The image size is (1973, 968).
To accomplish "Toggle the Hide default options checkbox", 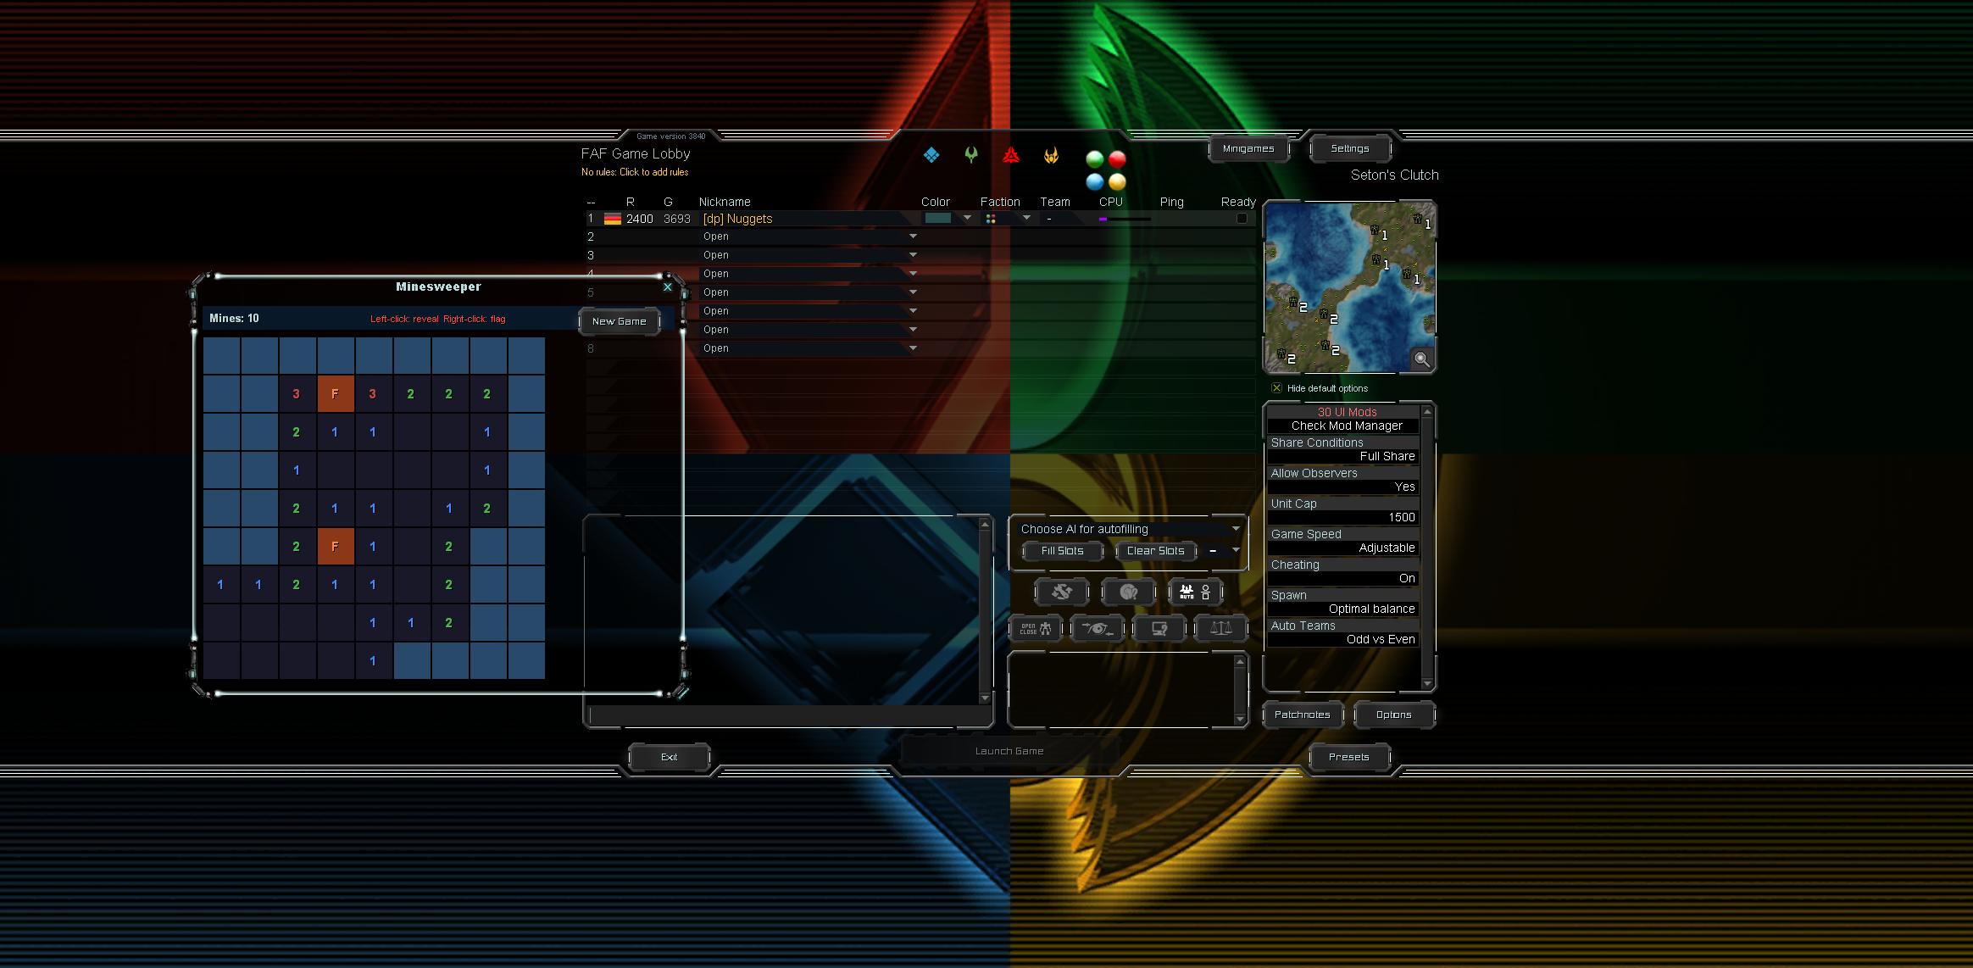I will click(x=1276, y=388).
